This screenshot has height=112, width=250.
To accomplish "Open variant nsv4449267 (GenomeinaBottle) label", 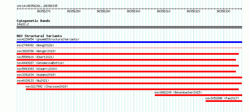I will (40, 63).
